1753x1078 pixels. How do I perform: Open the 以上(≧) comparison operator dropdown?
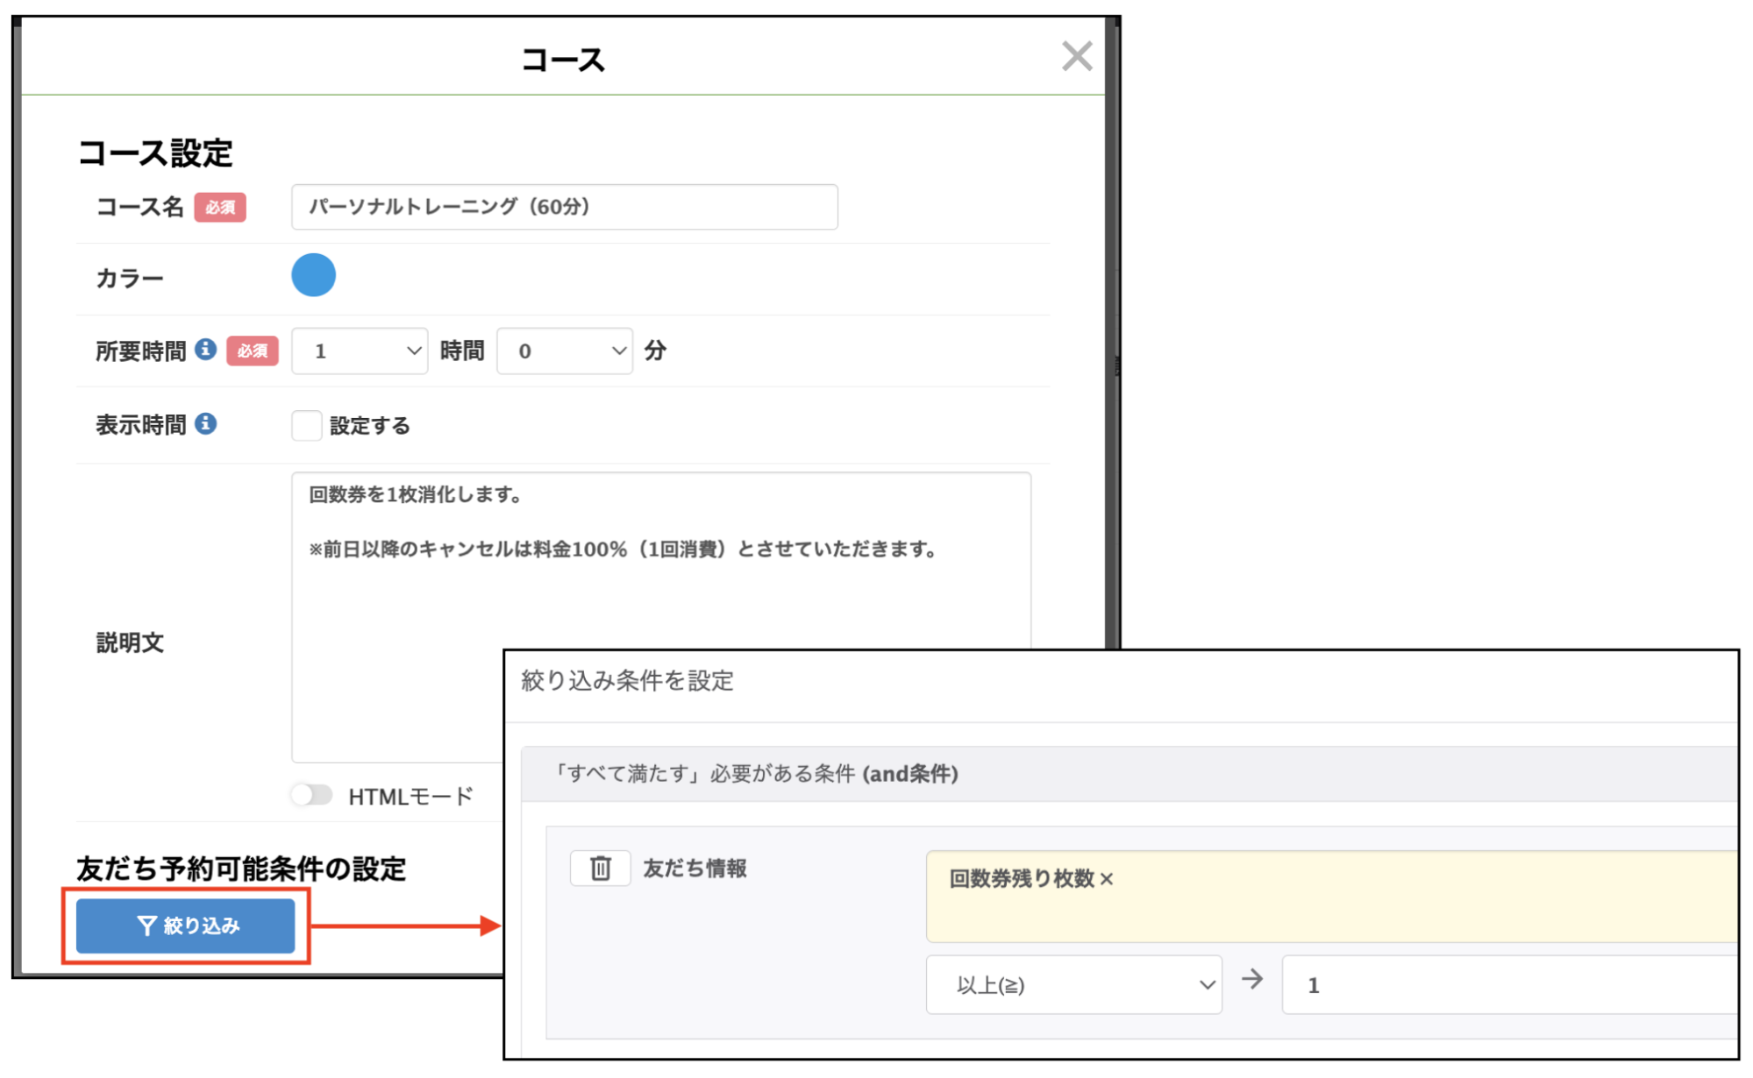pyautogui.click(x=1073, y=983)
